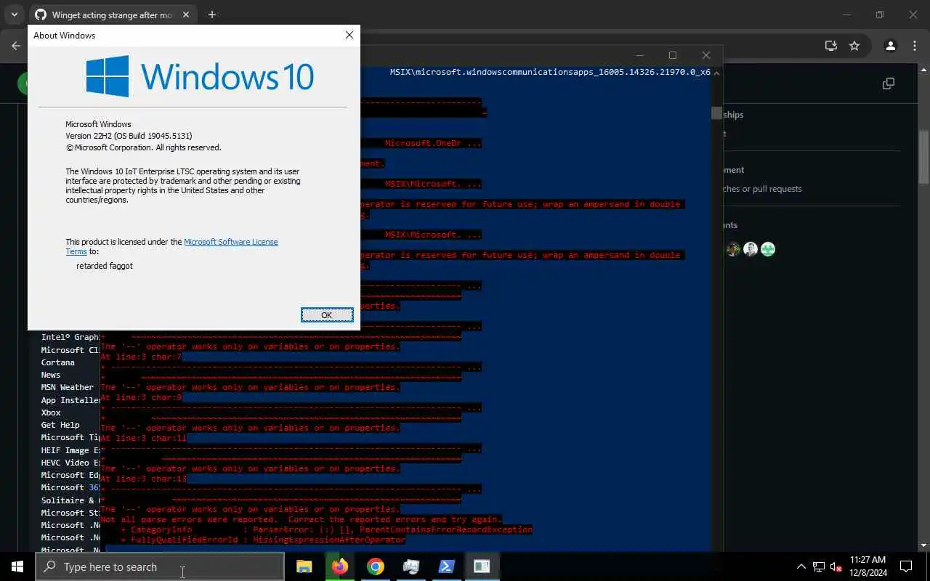930x581 pixels.
Task: Switch to PowerShell on the taskbar
Action: pyautogui.click(x=446, y=566)
